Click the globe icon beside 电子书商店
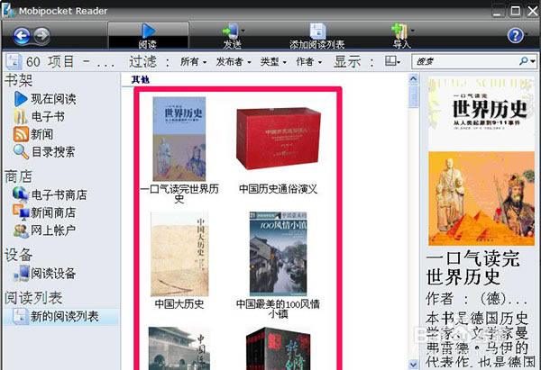Image resolution: width=541 pixels, height=370 pixels. click(x=21, y=194)
